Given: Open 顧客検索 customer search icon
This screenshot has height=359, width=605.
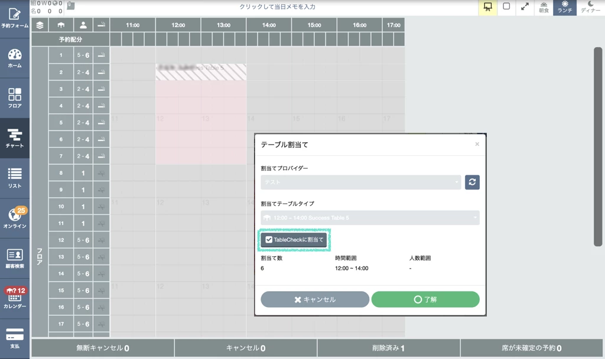Looking at the screenshot, I should pos(14,258).
